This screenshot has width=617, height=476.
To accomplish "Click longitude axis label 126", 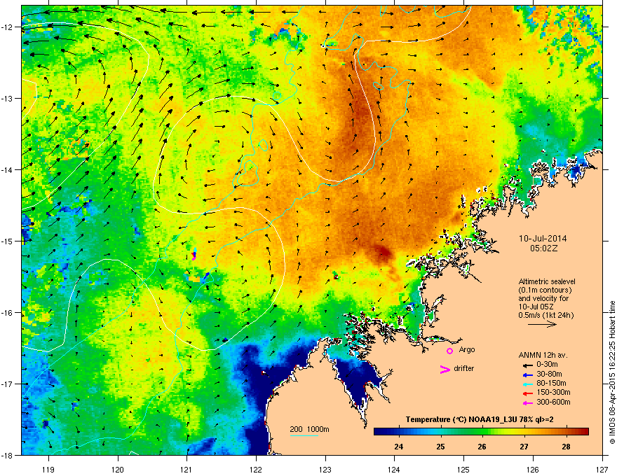I will 533,469.
